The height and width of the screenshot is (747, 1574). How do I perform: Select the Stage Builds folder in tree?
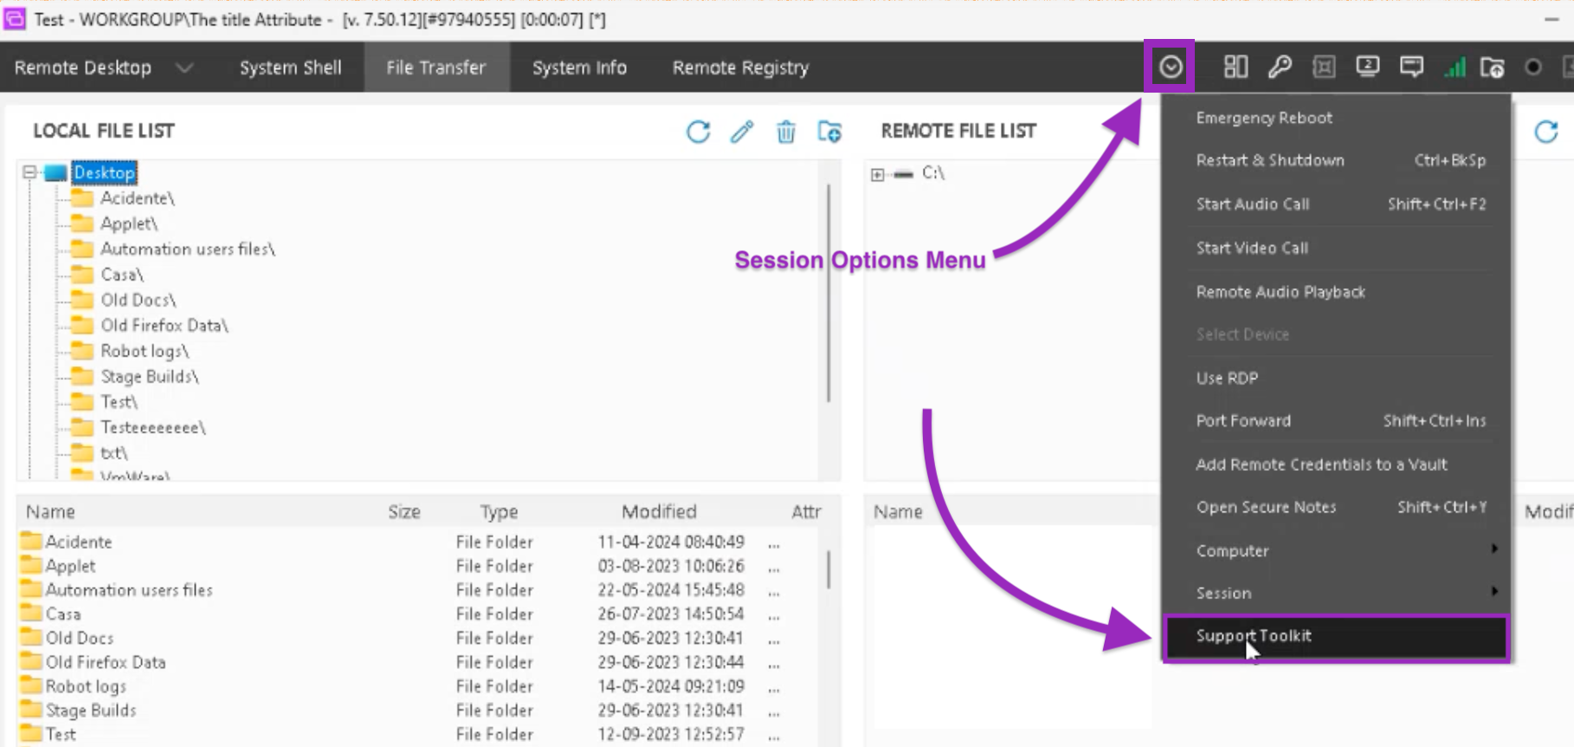coord(149,377)
